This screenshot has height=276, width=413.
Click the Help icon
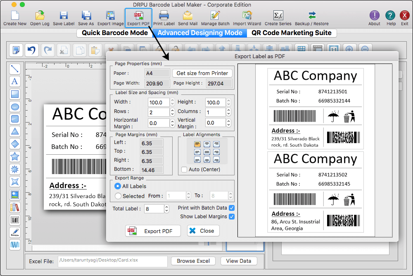pos(390,18)
